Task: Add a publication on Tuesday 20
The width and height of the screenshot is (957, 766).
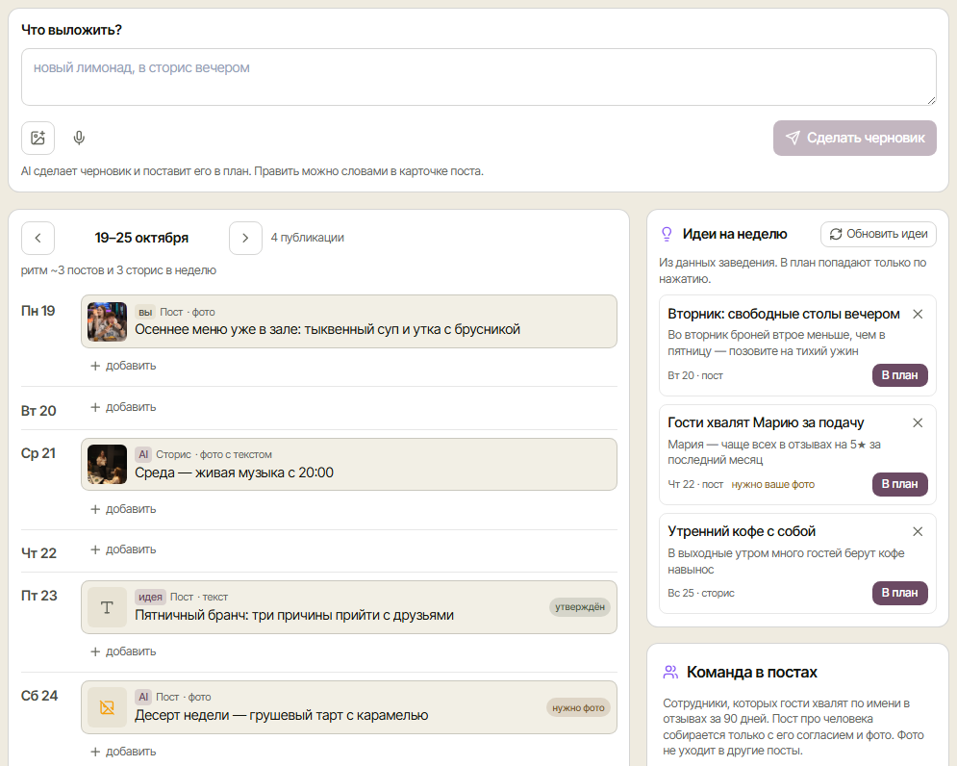Action: 123,407
